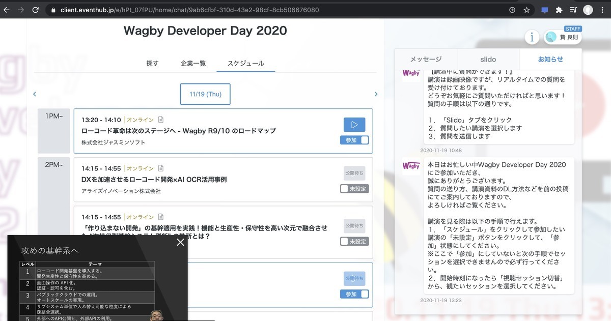Open the メッセージ tab
611x321 pixels.
[x=426, y=59]
